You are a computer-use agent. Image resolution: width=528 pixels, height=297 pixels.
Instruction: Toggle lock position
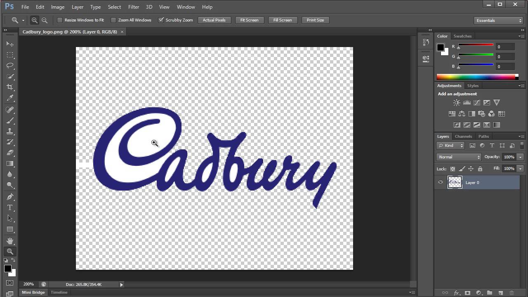pos(471,169)
